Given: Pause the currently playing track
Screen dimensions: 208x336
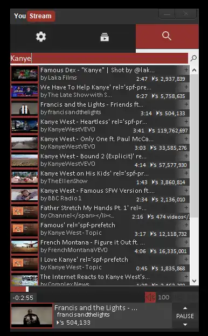Looking at the screenshot, I should click(185, 316).
